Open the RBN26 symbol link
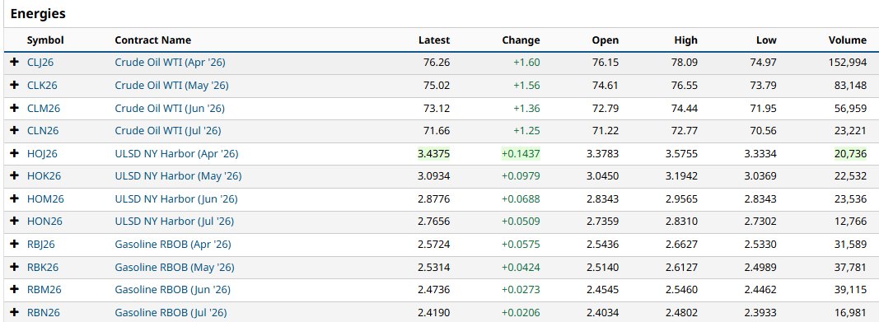Screen dimensions: 879x322 click(43, 312)
